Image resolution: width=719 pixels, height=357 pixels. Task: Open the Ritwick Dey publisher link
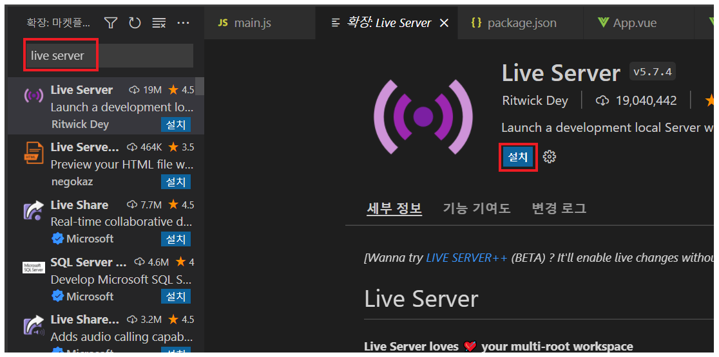click(535, 101)
